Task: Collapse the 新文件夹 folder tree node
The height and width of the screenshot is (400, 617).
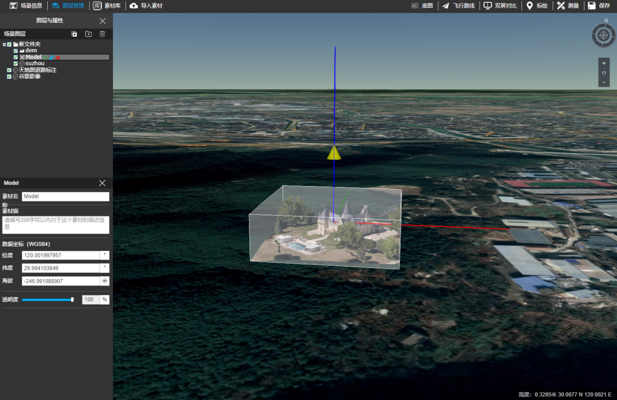Action: [x=4, y=44]
